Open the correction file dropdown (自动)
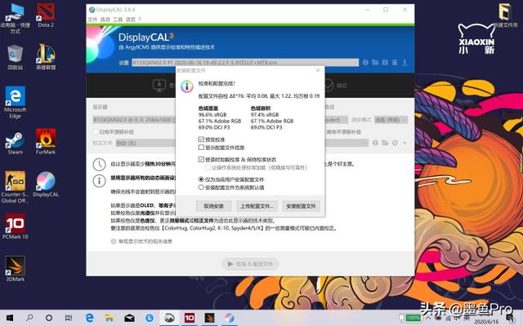The image size is (523, 326). click(x=145, y=143)
